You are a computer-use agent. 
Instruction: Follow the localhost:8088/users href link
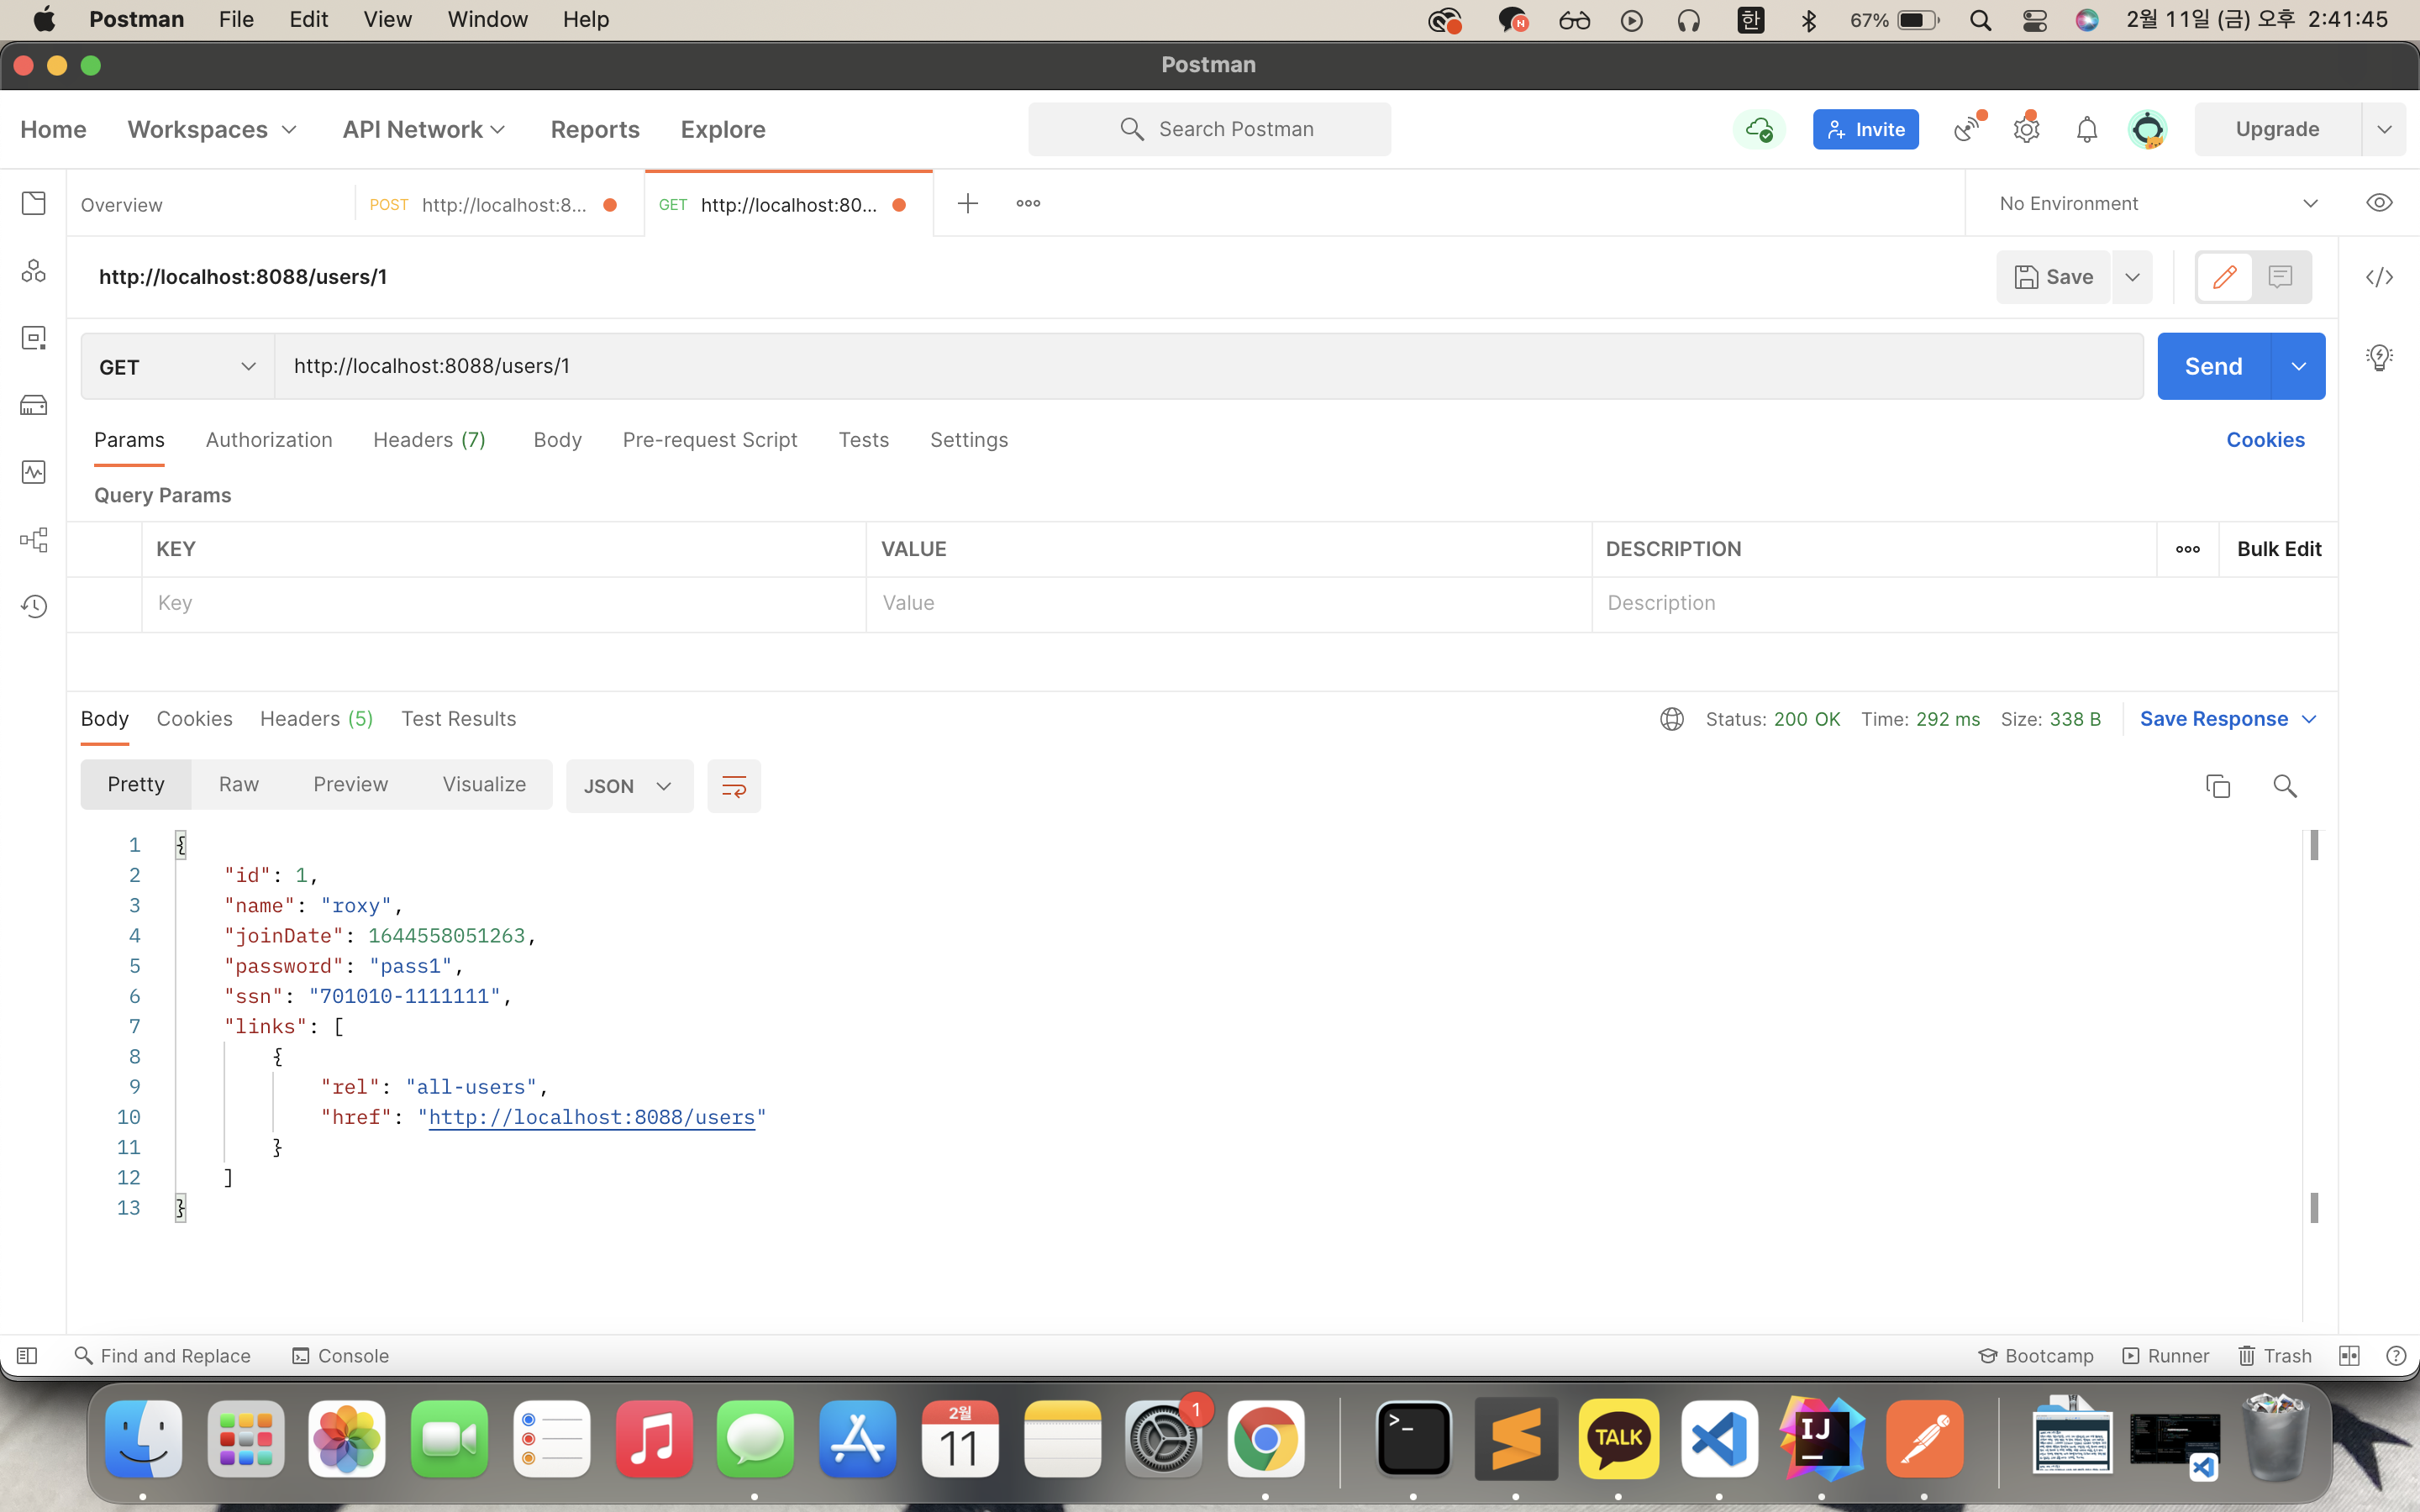[591, 1117]
